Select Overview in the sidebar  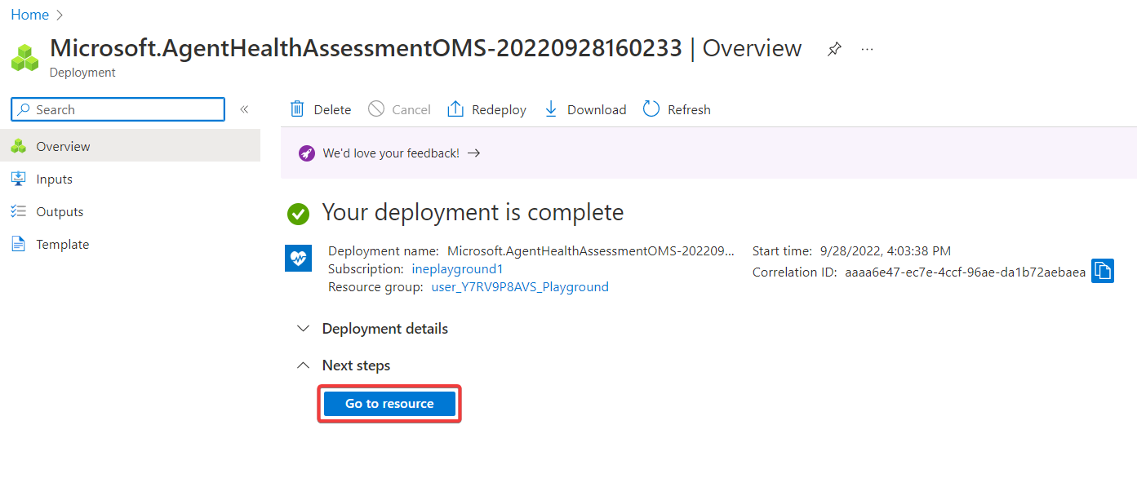point(63,147)
